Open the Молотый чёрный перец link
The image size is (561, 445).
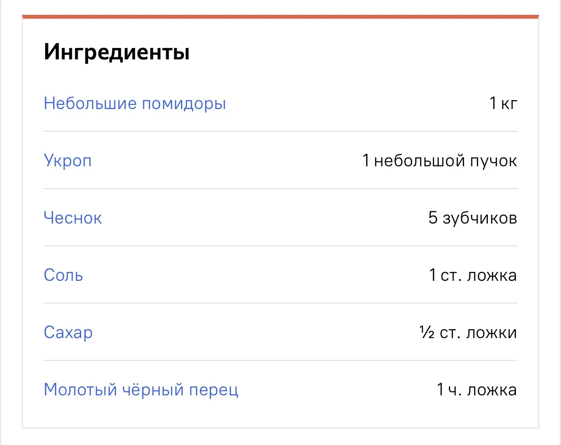[141, 390]
